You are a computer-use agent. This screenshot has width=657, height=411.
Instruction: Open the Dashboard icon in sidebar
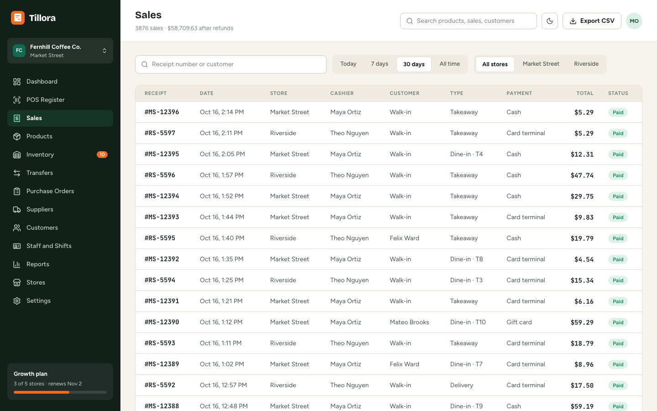(17, 82)
